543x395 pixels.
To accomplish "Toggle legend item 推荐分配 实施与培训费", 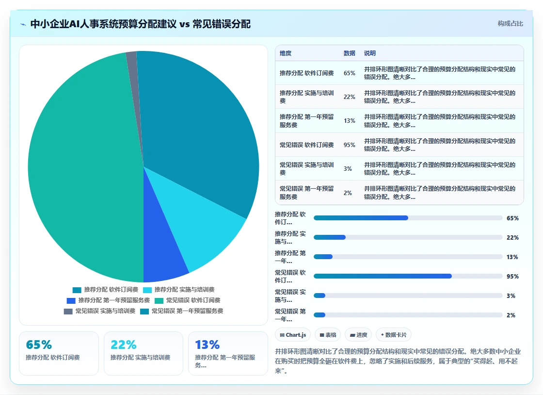I will pos(179,290).
